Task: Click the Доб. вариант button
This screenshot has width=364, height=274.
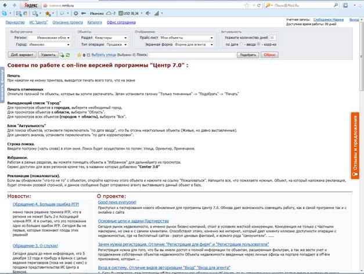Action: [x=22, y=55]
